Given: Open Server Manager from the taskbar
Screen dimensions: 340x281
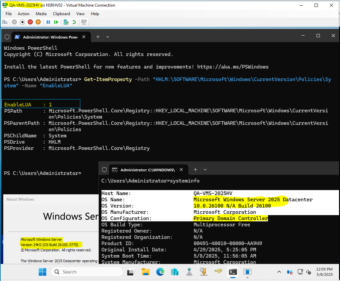Looking at the screenshot, I should [x=174, y=272].
